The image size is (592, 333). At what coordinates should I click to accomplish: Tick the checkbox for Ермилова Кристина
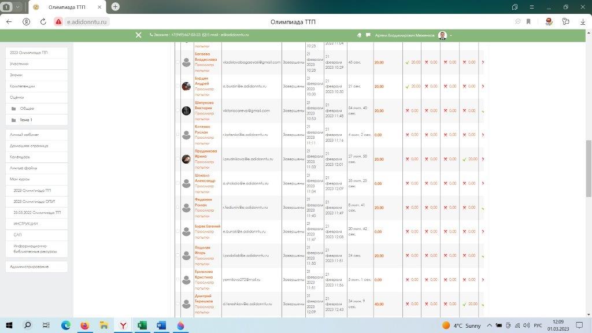pyautogui.click(x=178, y=279)
